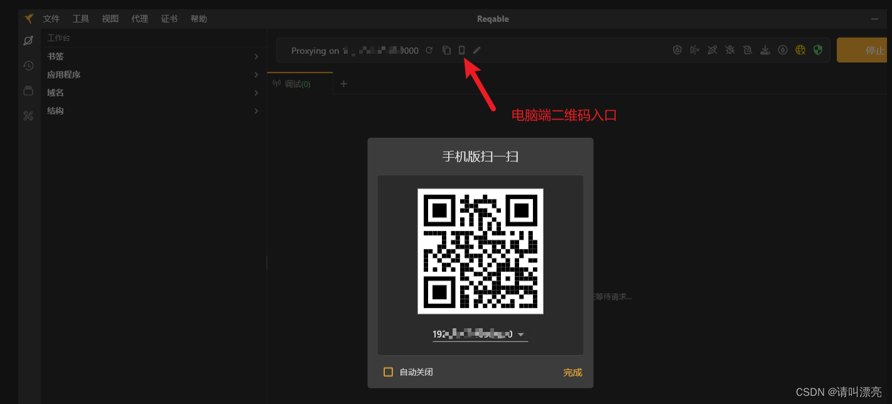Expand the 书签 section chevron
This screenshot has width=892, height=404.
[x=256, y=56]
